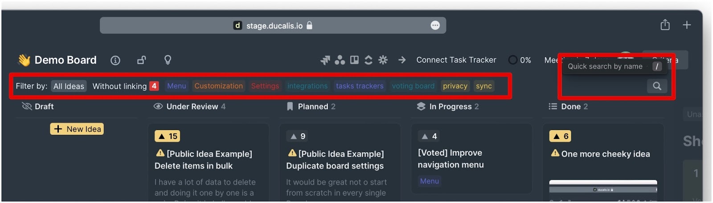Screen dimensions: 713x203
Task: Open a new browser tab
Action: click(687, 25)
